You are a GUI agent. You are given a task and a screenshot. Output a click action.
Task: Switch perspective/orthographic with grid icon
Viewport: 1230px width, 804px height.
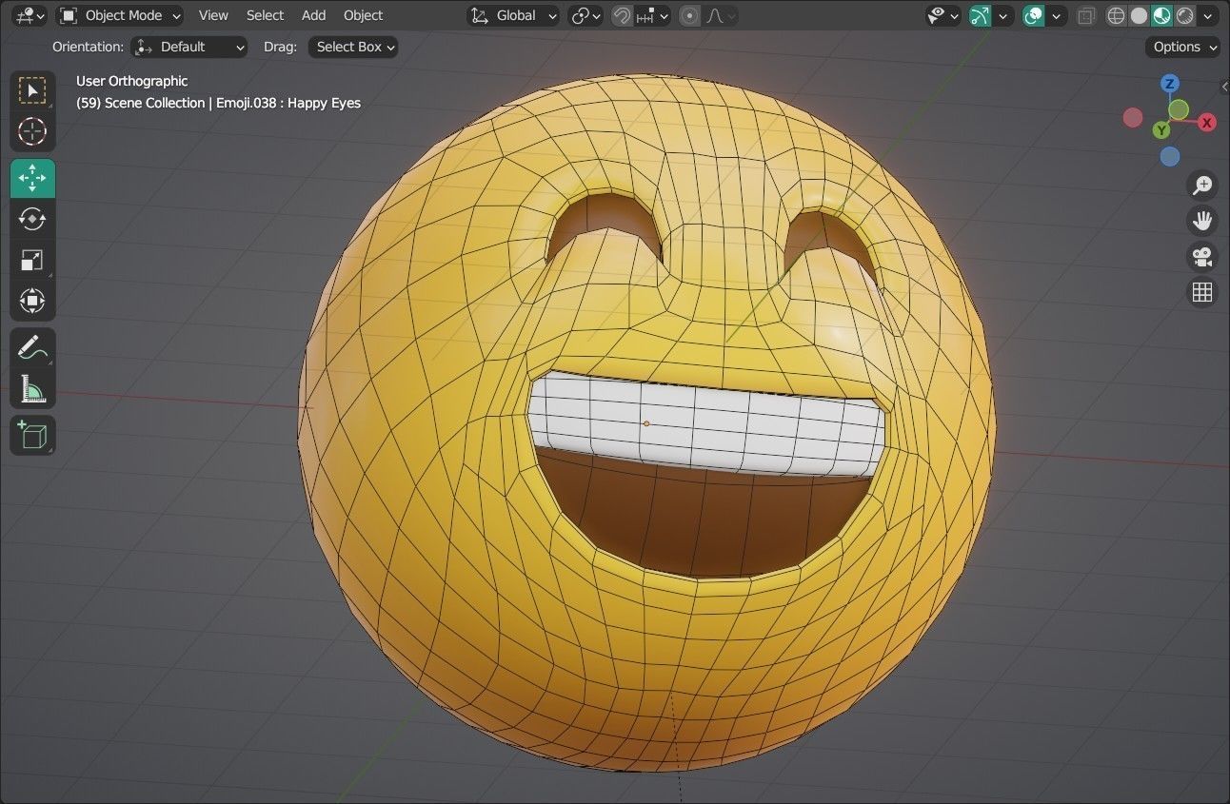tap(1202, 292)
